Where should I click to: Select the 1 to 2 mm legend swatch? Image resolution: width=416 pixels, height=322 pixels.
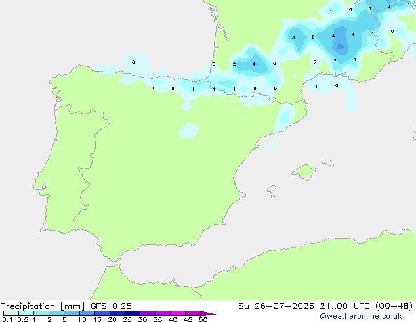point(41,313)
